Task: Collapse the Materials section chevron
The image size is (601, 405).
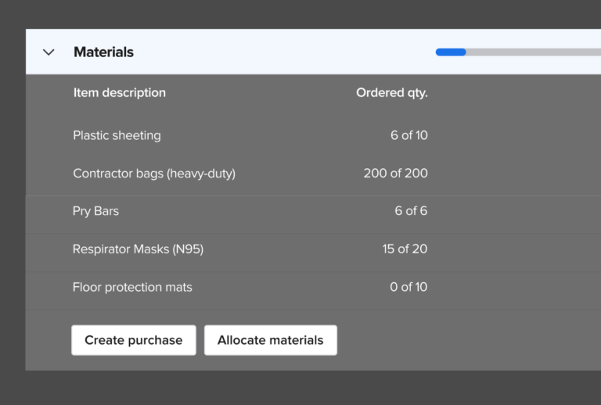Action: [49, 52]
